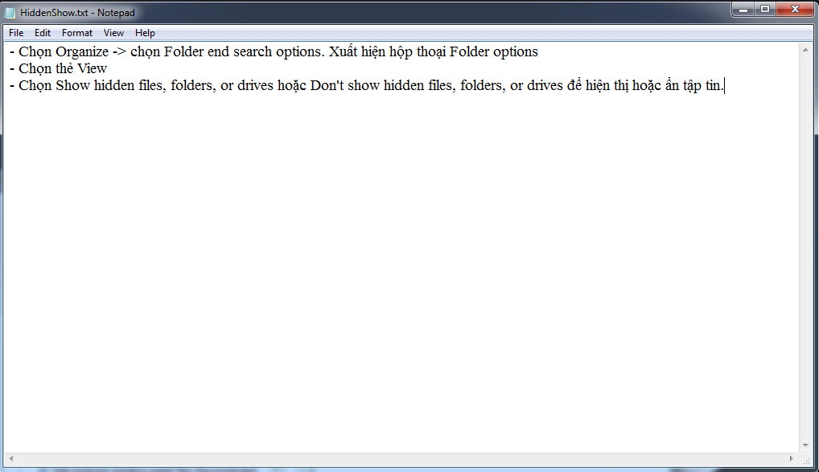Click the horizontal scrollbar track
This screenshot has height=472, width=819.
pyautogui.click(x=401, y=458)
